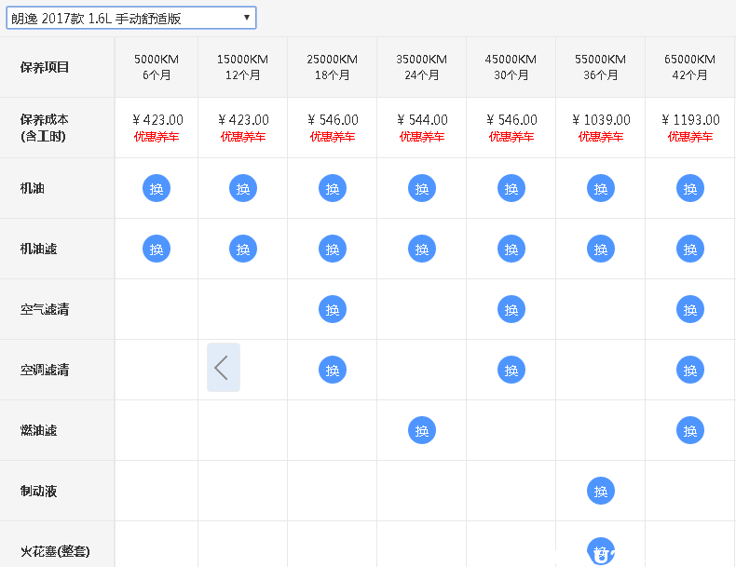Viewport: 736px width, 567px height.
Task: Open 优惠养车 link under ¥1039.00
Action: [601, 137]
